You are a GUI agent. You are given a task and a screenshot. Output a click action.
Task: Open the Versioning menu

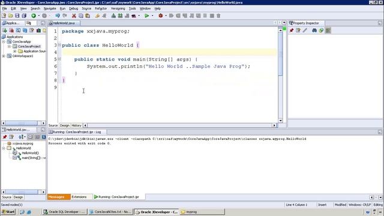point(118,8)
